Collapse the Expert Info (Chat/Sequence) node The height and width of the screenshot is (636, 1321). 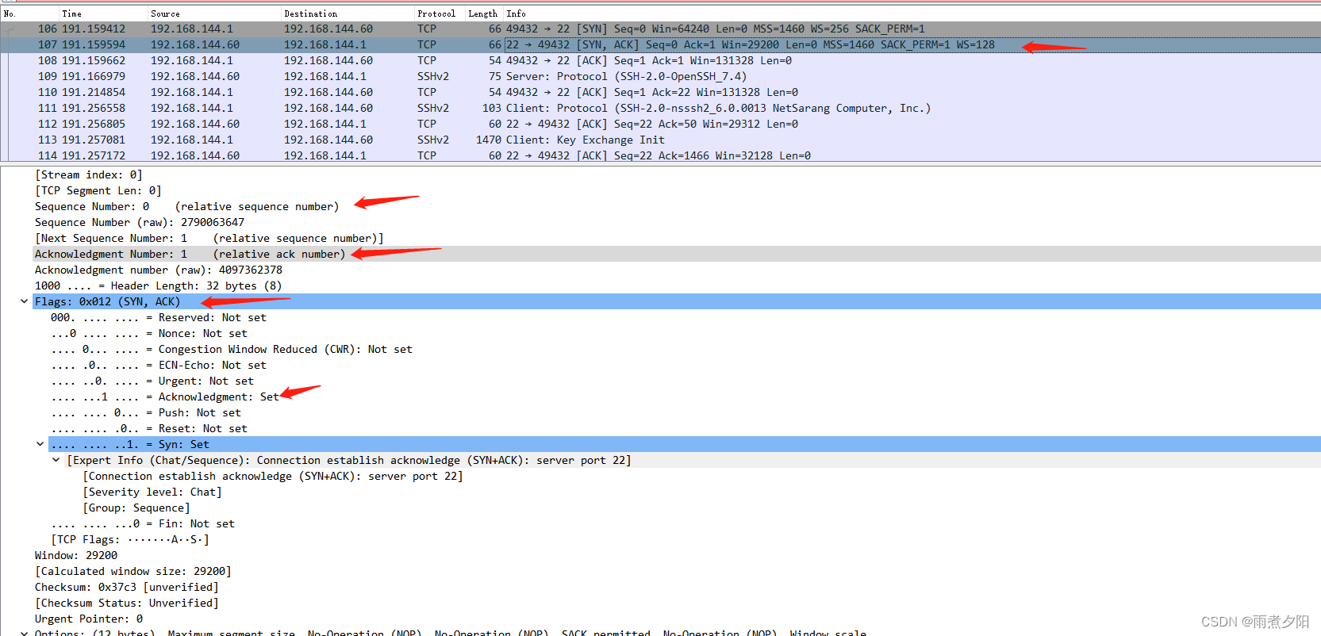[56, 460]
